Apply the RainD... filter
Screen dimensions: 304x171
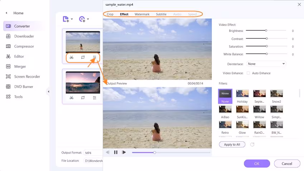click(259, 127)
